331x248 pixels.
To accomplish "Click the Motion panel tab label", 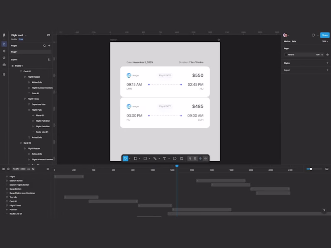I will coord(287,41).
